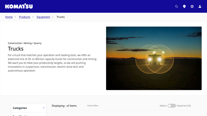Click the truck sunset hero image

[x=154, y=58]
